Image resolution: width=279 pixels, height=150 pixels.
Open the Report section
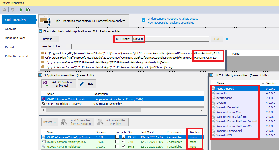point(10,47)
